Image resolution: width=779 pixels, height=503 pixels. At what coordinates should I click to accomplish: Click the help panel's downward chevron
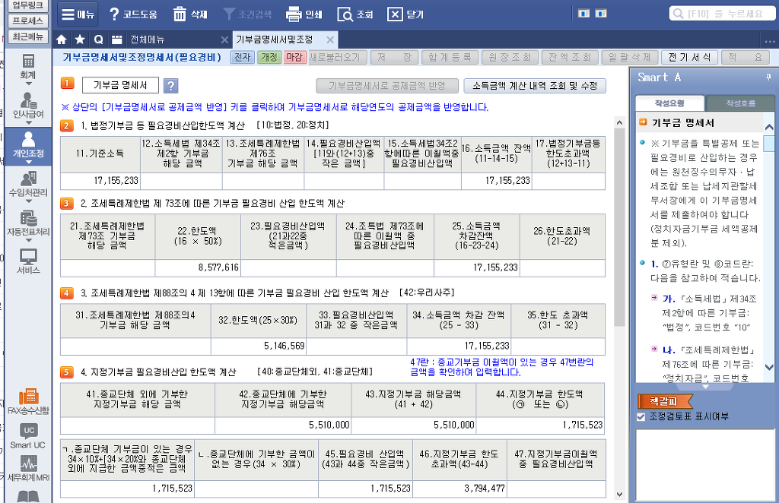click(x=769, y=368)
